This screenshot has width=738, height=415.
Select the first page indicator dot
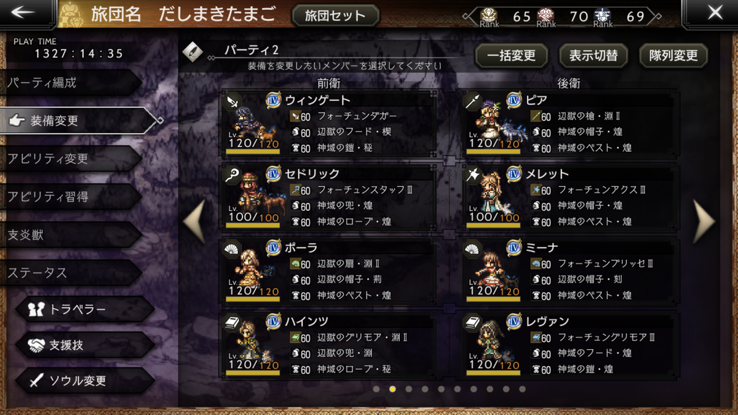pos(376,389)
